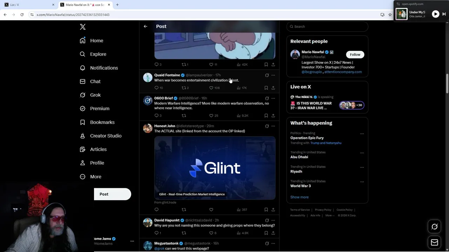Viewport: 449px width, 252px height.
Task: Follow Mario Nawfal
Action: [355, 55]
